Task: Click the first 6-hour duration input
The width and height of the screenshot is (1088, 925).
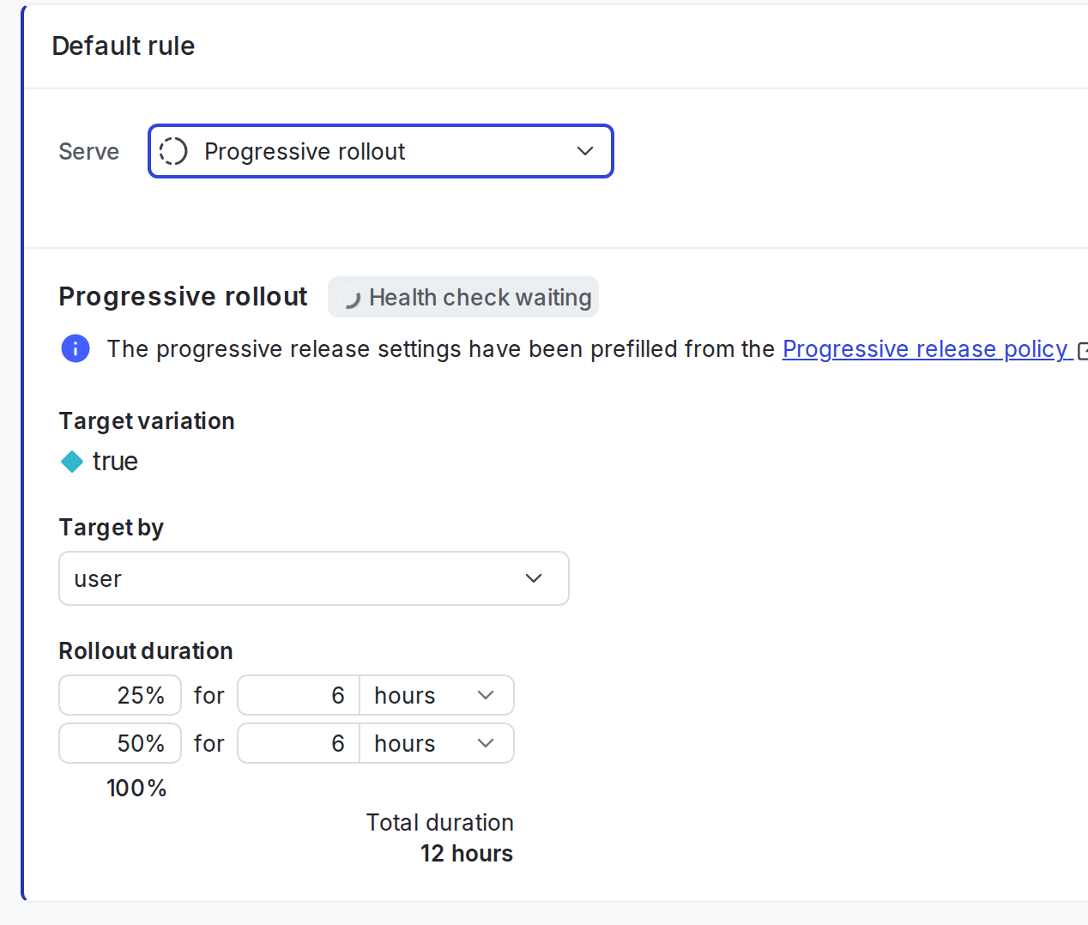Action: click(299, 695)
